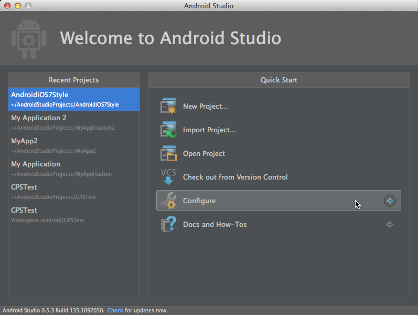
Task: Click the Android robot logo in header
Action: click(x=28, y=38)
